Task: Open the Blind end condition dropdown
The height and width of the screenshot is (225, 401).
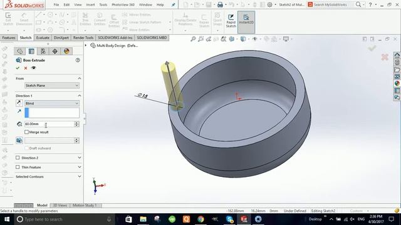Action: (52, 103)
